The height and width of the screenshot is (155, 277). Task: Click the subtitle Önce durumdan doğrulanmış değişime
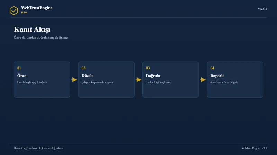coord(41,38)
